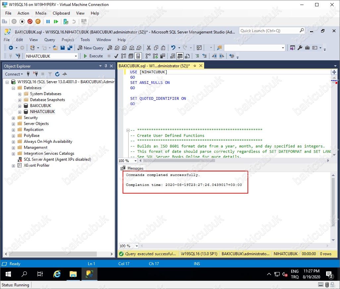The image size is (340, 289).
Task: Click the Execute query button
Action: (x=93, y=56)
